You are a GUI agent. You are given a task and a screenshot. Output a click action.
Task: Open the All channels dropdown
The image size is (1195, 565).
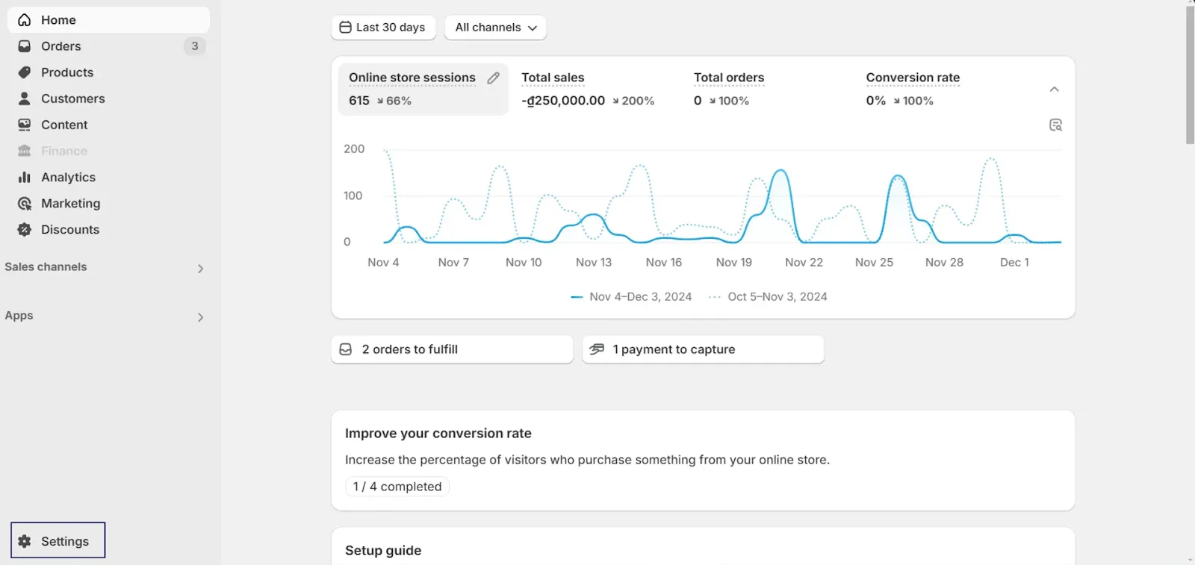point(496,28)
